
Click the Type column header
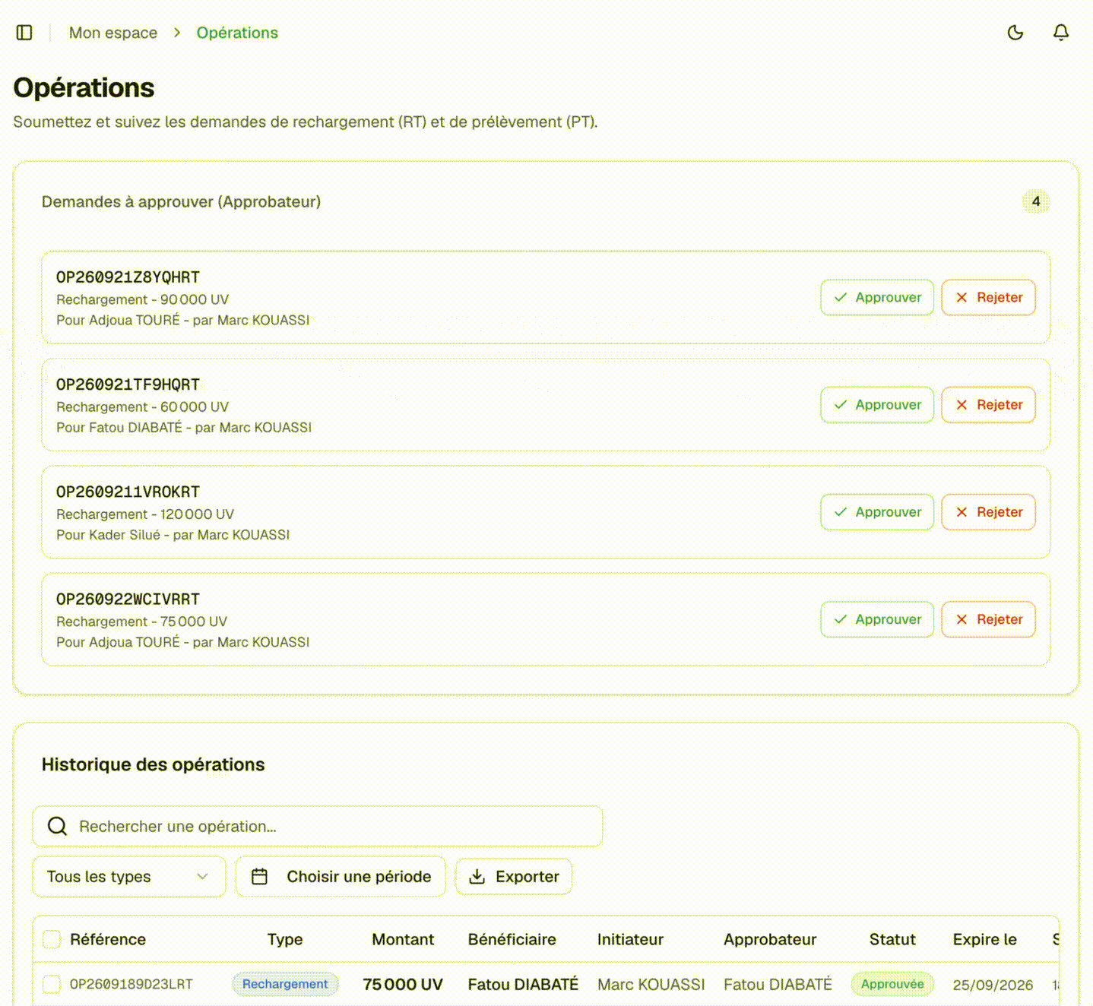tap(285, 939)
